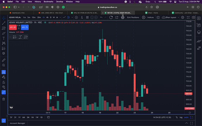Set chart interval to 5m

[x=29, y=17]
